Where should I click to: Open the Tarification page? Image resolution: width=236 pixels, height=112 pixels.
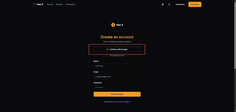tap(70, 4)
